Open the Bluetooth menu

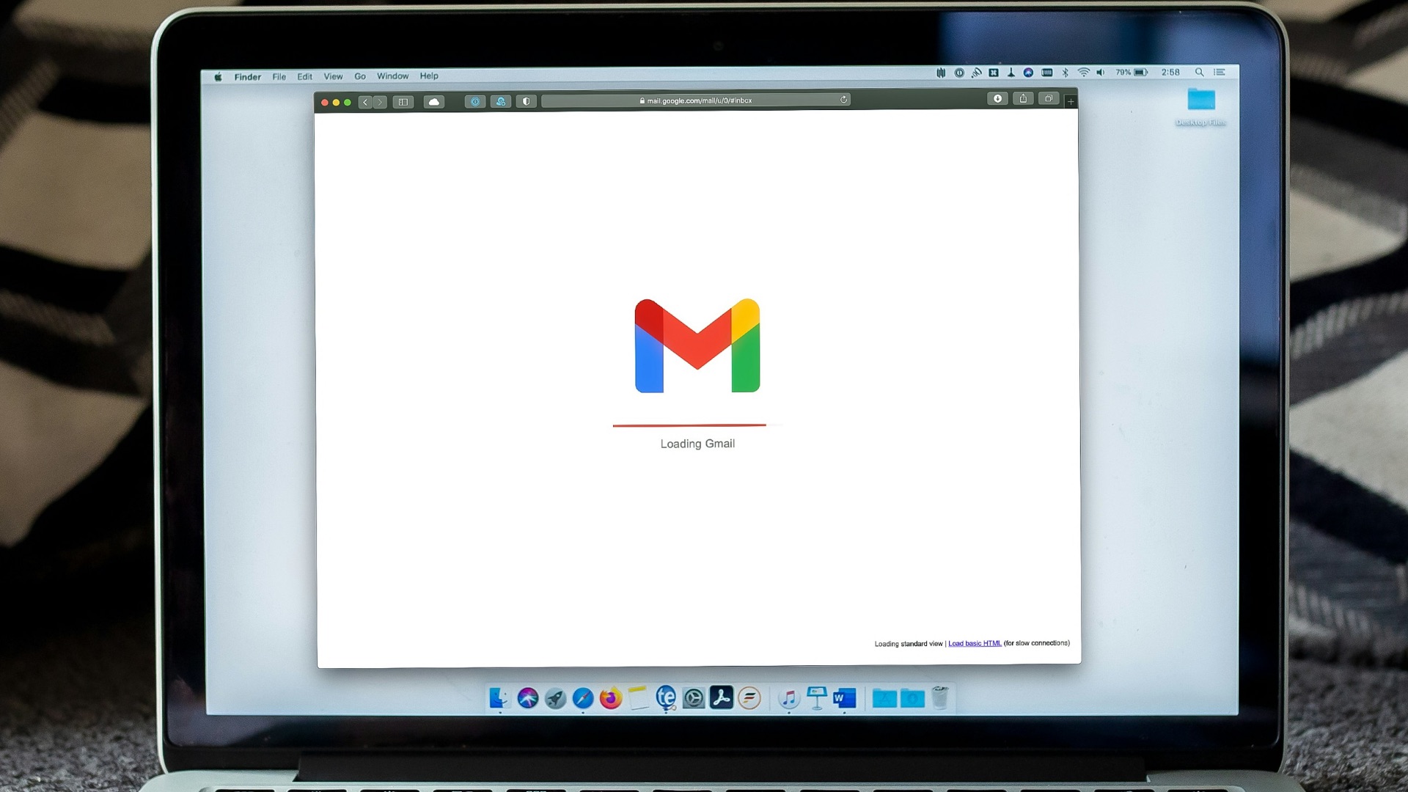click(1066, 73)
